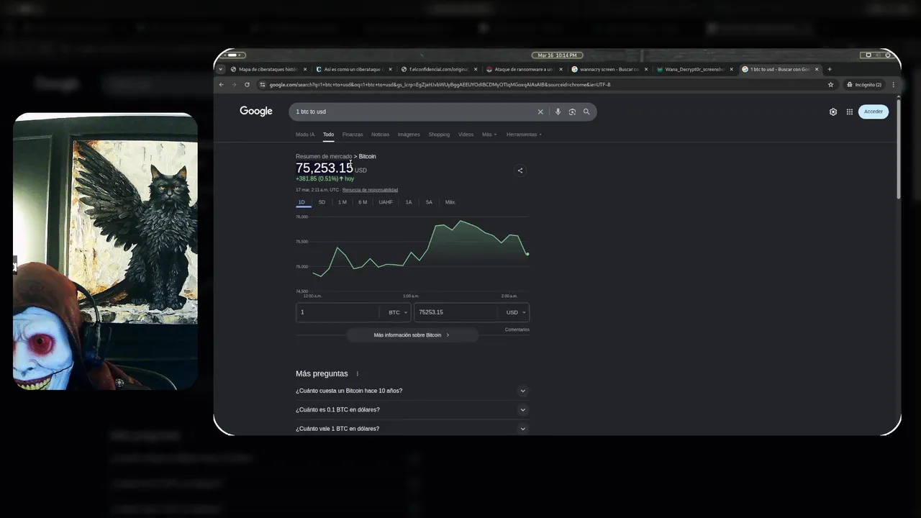Open the USD currency dropdown

[x=514, y=312]
